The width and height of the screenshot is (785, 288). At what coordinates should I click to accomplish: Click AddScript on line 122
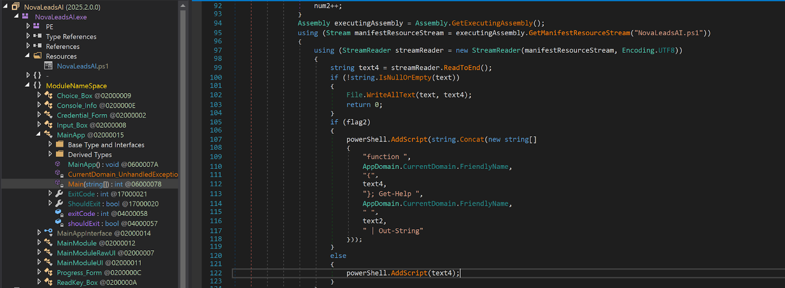click(409, 273)
